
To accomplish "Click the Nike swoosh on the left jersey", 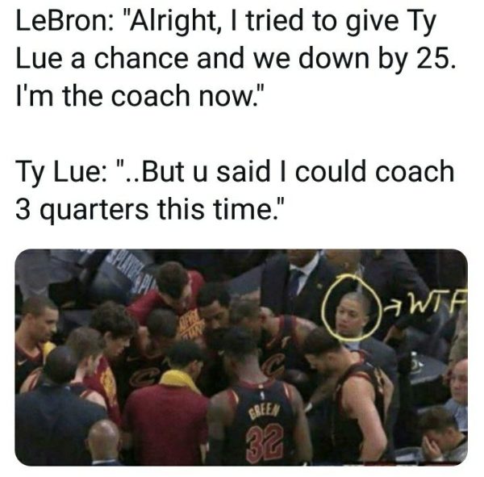I will click(x=23, y=362).
